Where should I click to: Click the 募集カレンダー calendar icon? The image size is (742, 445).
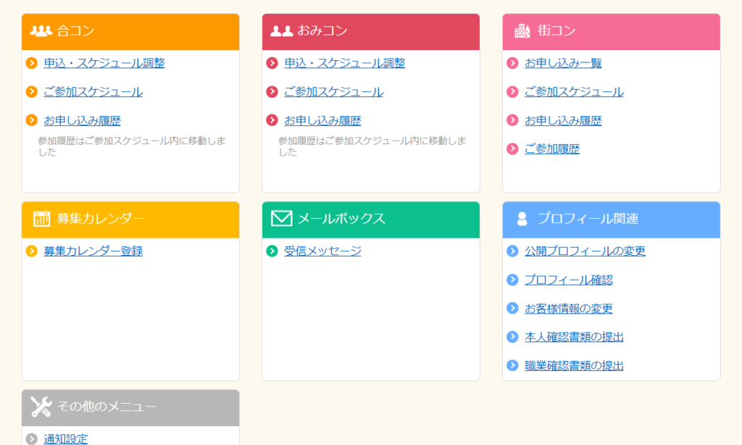tap(41, 218)
